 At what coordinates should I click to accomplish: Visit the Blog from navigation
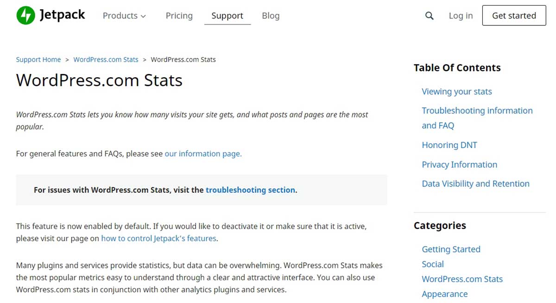tap(271, 16)
